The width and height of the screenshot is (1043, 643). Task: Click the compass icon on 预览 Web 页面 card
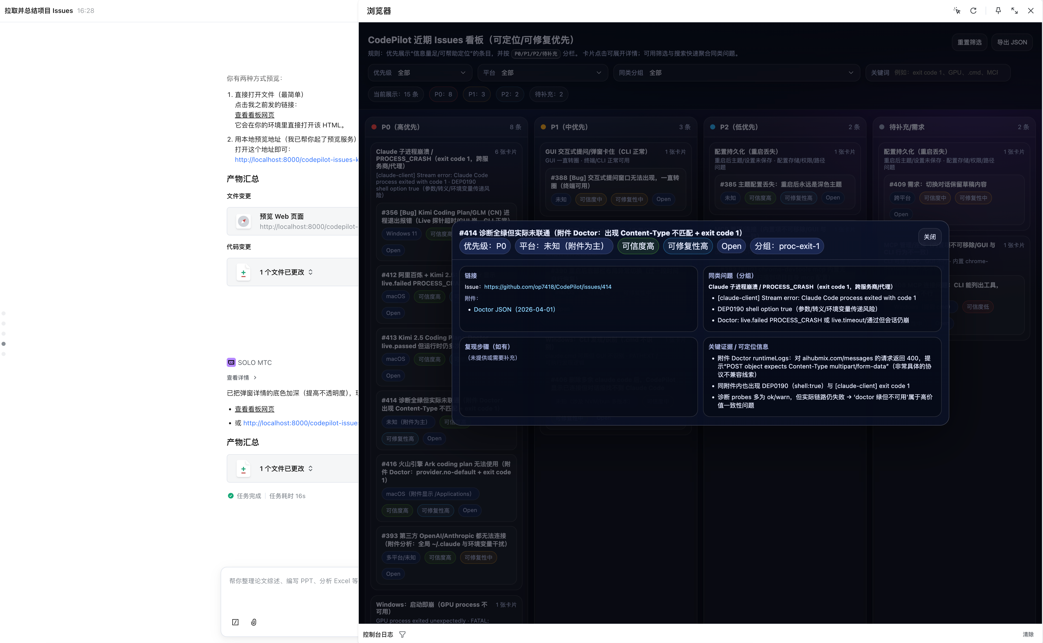click(243, 221)
